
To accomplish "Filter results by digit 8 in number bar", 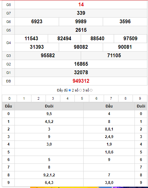I will (125, 98).
